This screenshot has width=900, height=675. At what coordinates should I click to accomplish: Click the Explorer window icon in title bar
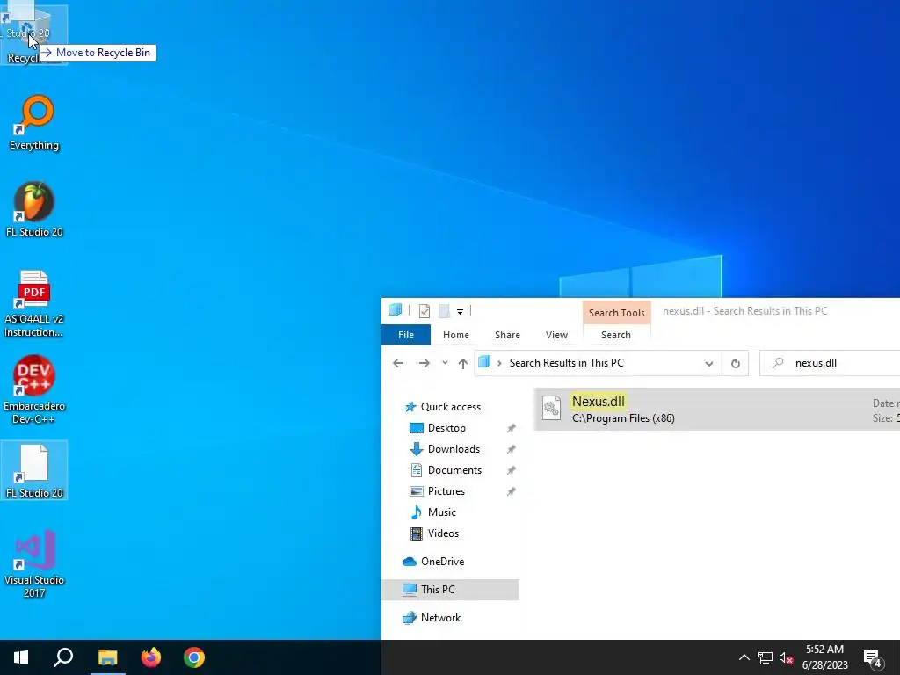tap(396, 310)
